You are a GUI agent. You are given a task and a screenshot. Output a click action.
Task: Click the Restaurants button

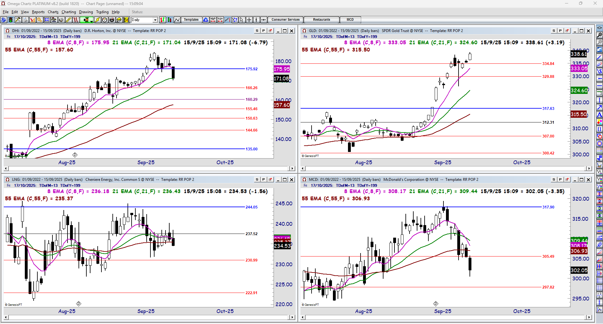click(322, 20)
